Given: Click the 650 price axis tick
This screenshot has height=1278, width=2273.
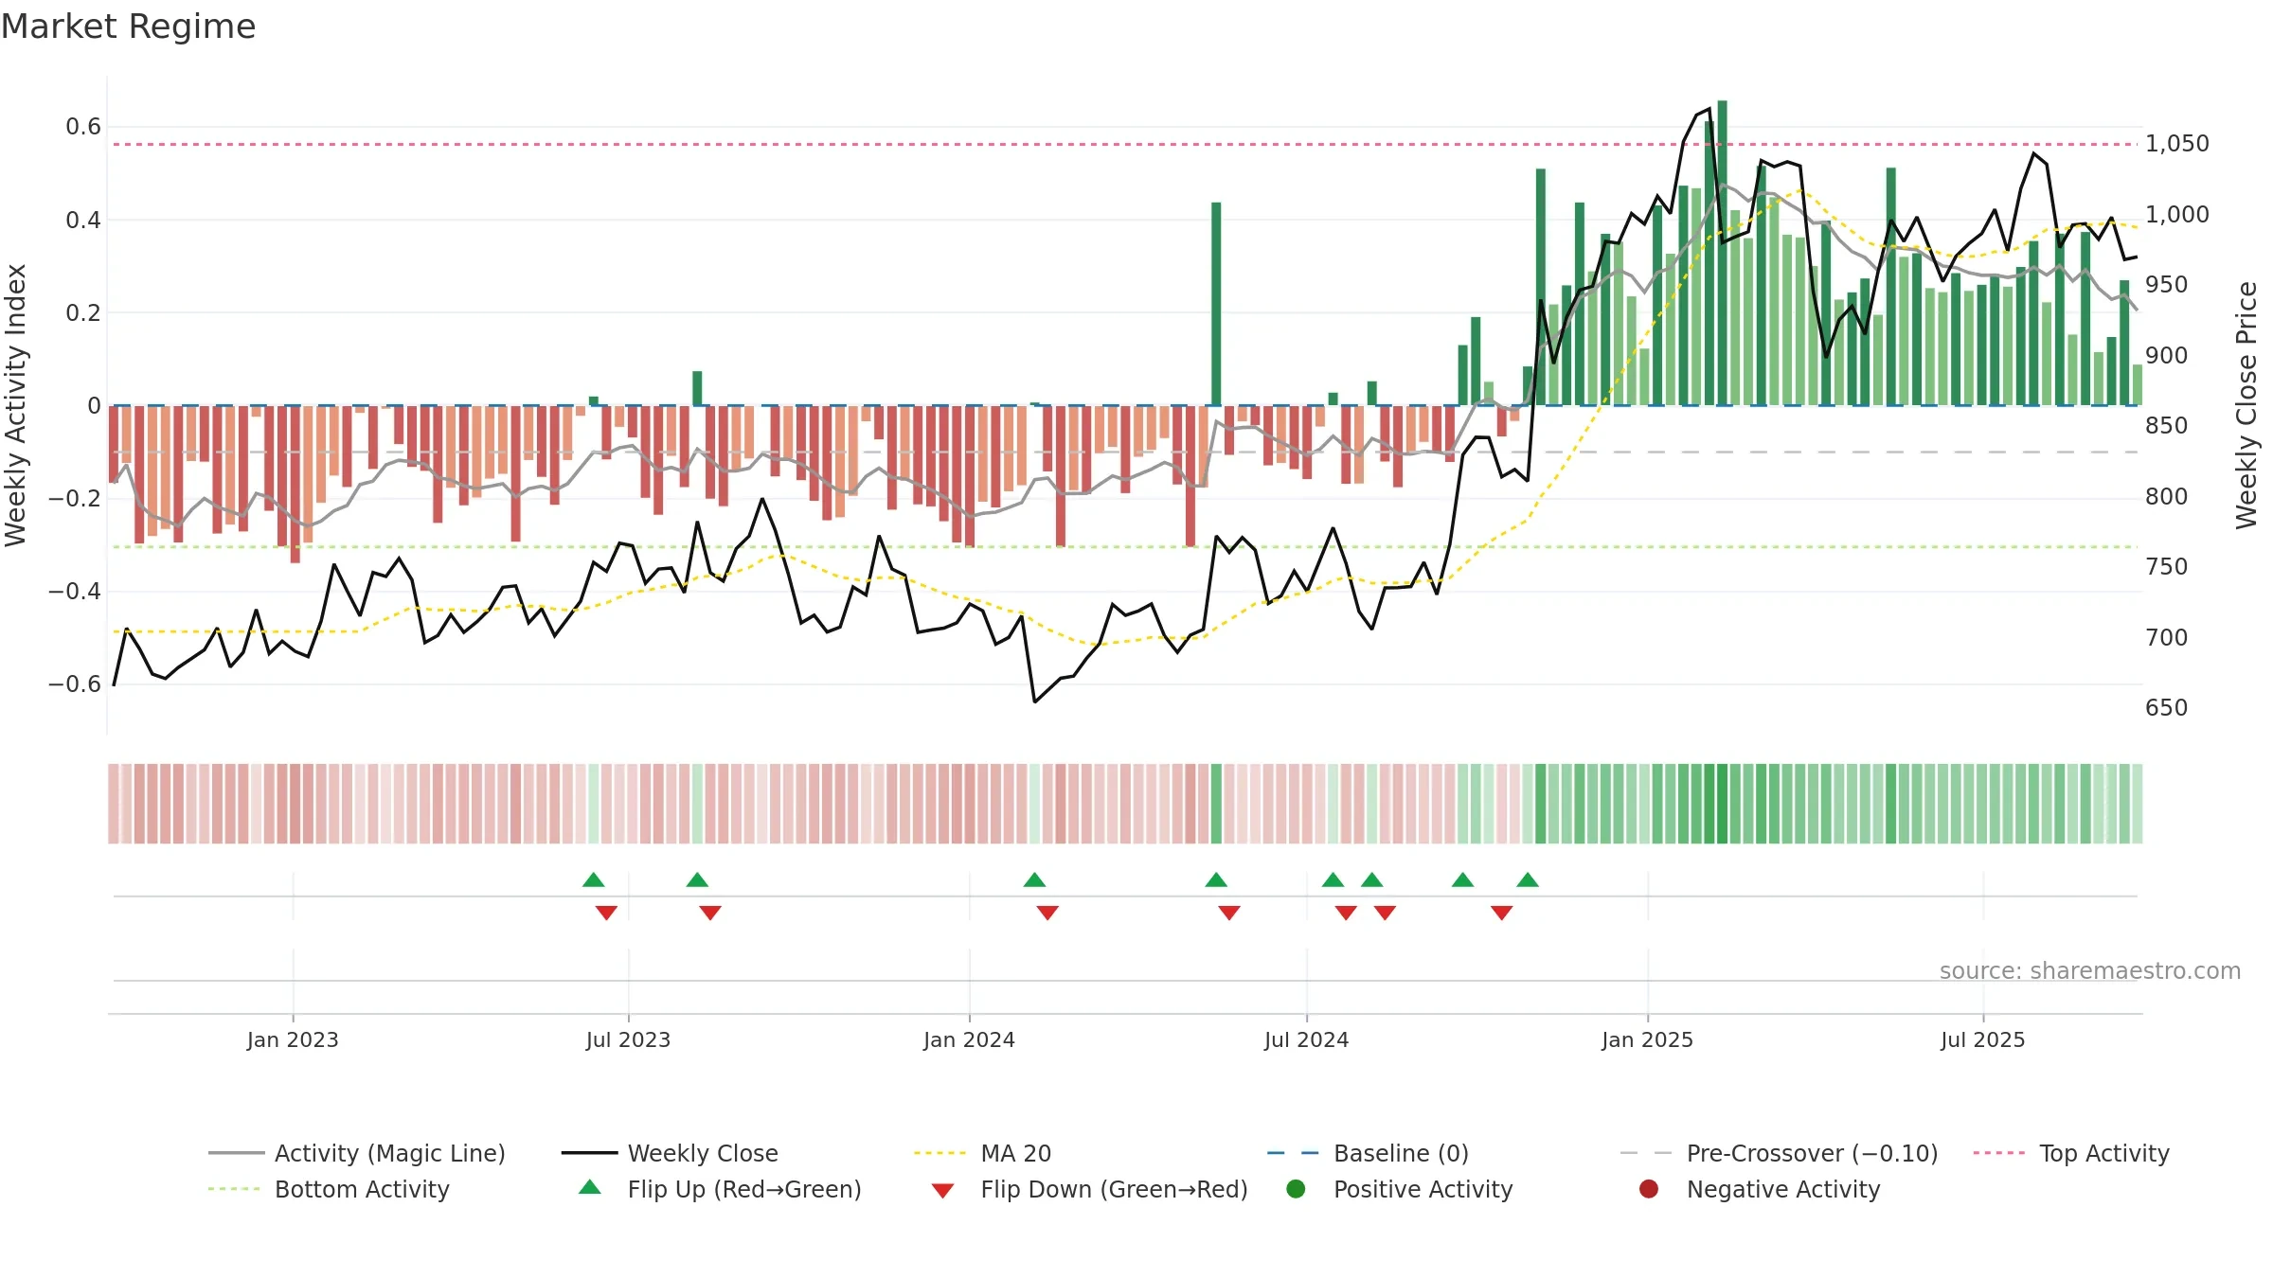Looking at the screenshot, I should coord(2167,707).
